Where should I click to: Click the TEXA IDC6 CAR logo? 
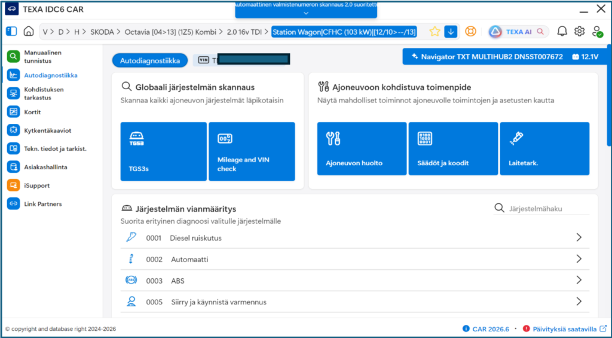point(12,9)
